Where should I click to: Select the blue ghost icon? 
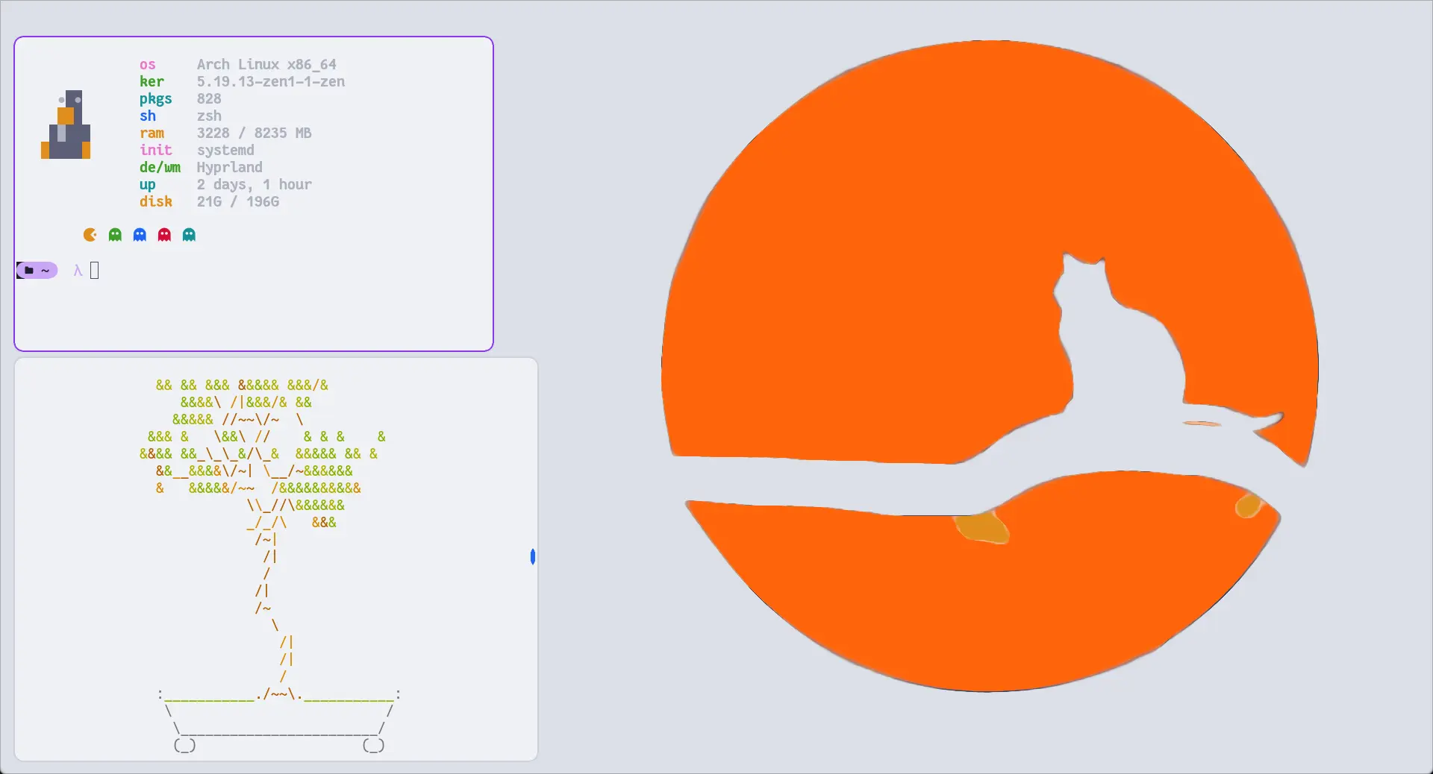(140, 235)
